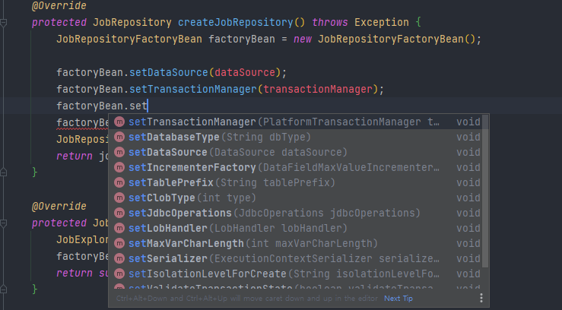Click the first @Override annotation
This screenshot has height=310, width=562.
click(59, 6)
